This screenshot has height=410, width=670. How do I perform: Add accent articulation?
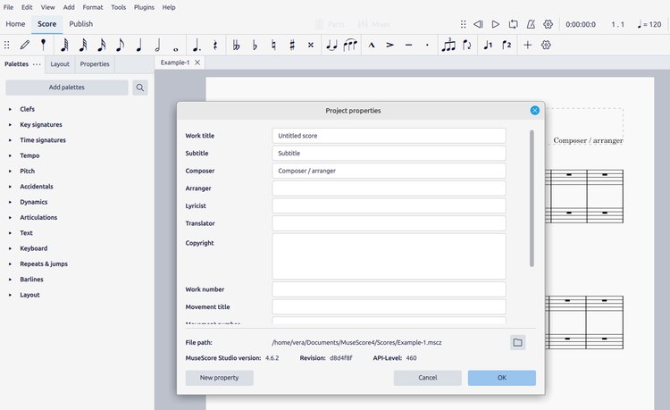389,45
